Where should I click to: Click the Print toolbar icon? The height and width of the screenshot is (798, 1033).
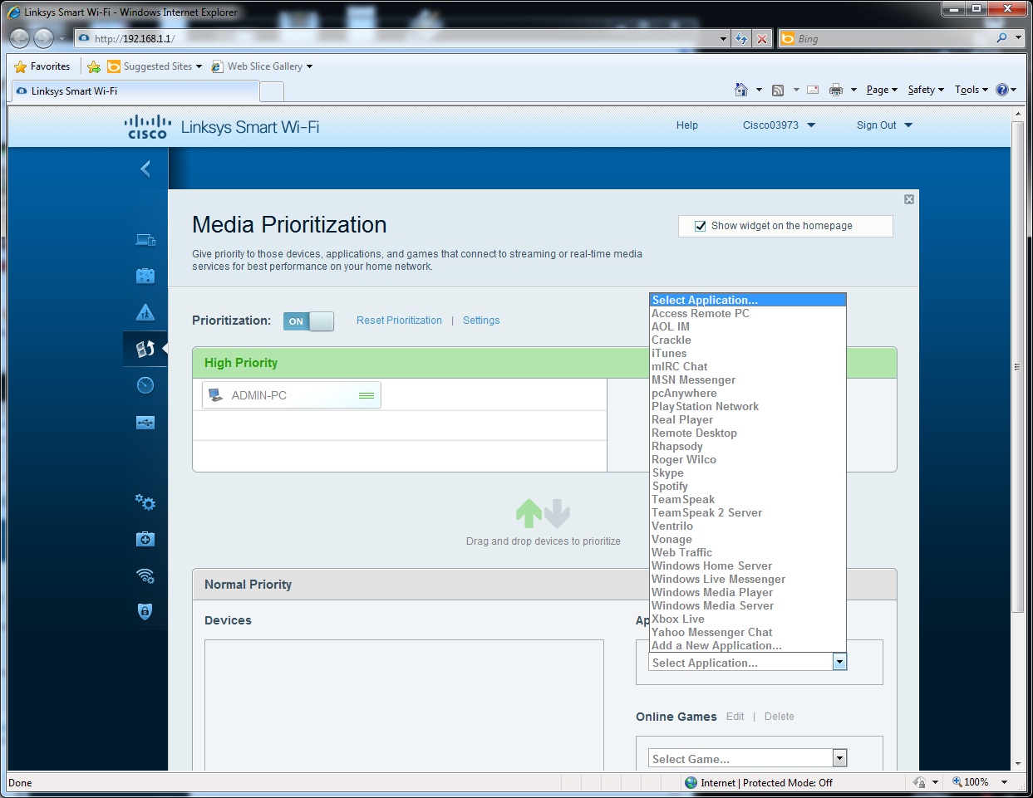(836, 90)
